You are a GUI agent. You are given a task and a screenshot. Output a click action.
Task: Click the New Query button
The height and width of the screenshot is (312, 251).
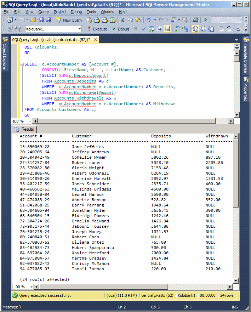(69, 20)
